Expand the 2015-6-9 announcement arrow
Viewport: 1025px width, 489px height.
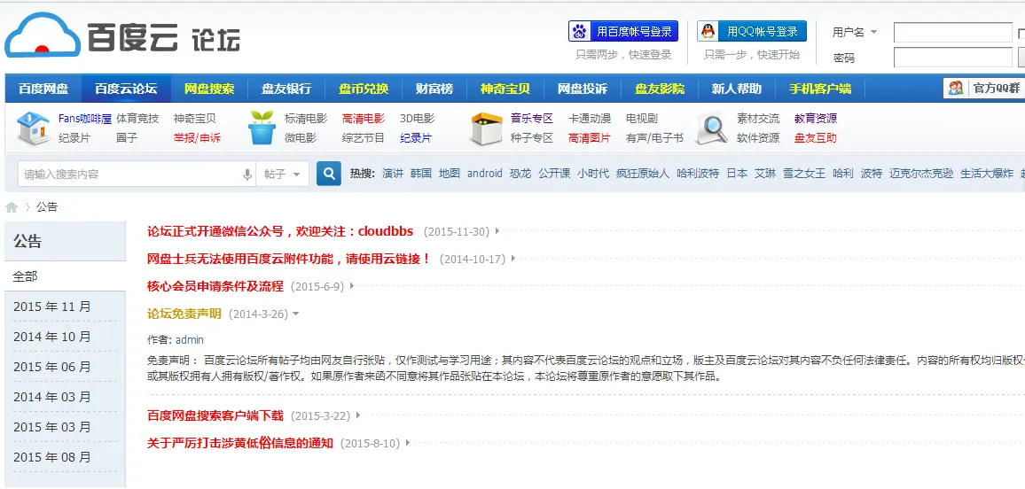click(x=352, y=286)
